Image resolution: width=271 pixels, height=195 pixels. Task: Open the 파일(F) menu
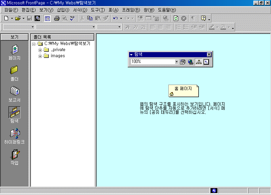(11, 10)
